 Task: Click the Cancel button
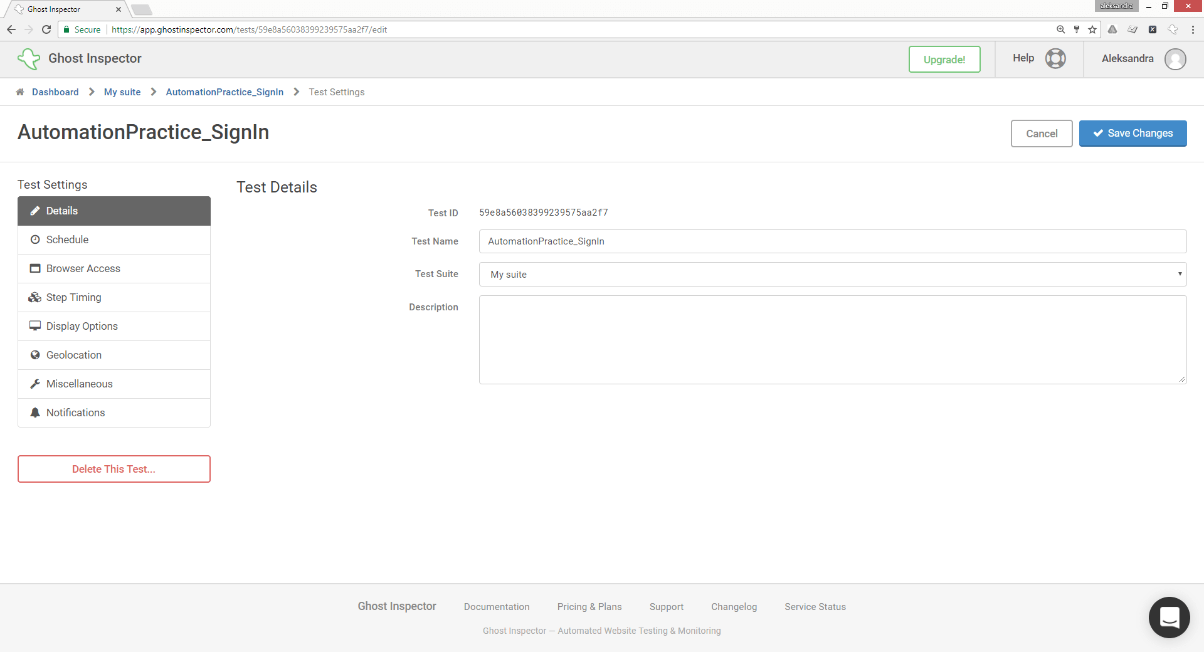(x=1042, y=134)
